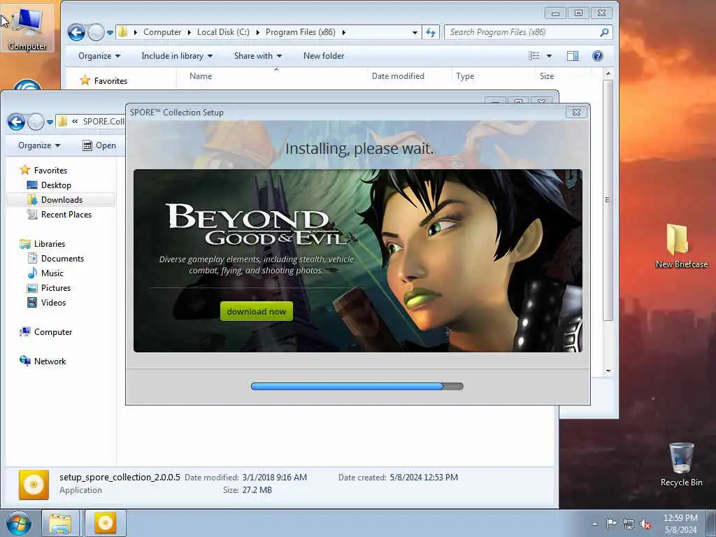Image resolution: width=716 pixels, height=537 pixels.
Task: Go back in the SPORE.Coll folder window
Action: (16, 122)
